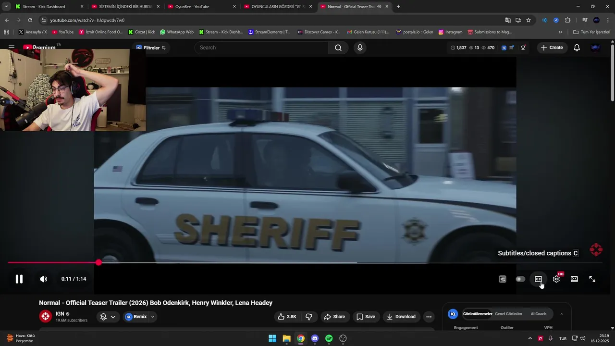Switch to theater mode
The height and width of the screenshot is (346, 615).
coord(574,279)
